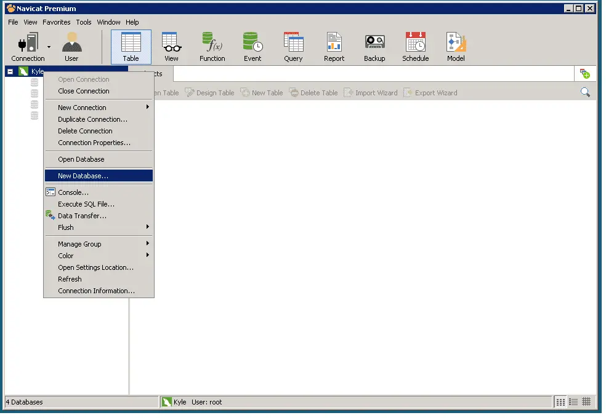Select the Function toolbar icon
The height and width of the screenshot is (418, 606).
coord(212,47)
